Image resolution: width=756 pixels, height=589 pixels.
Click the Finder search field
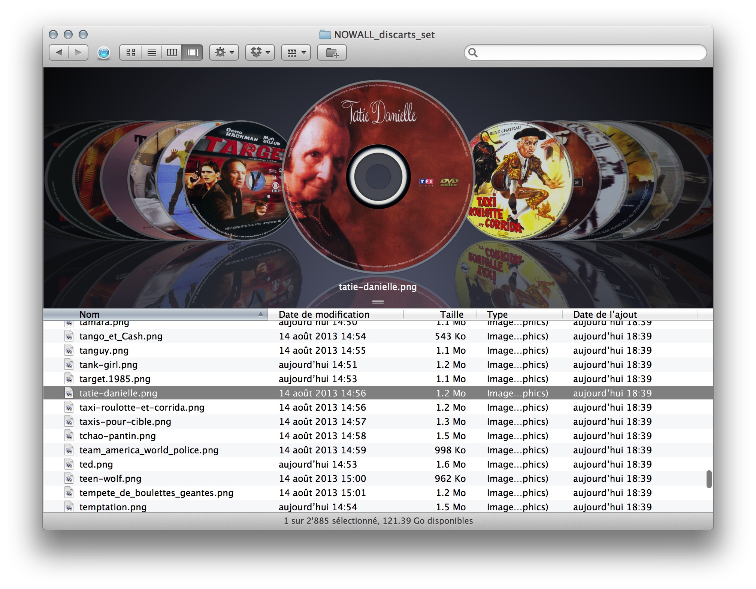tap(586, 52)
